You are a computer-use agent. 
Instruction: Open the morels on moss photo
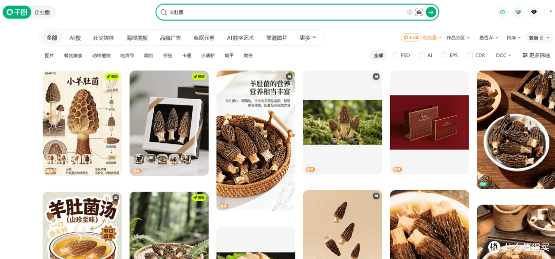[343, 122]
